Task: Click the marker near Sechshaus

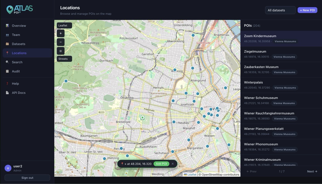Action: [x=173, y=152]
